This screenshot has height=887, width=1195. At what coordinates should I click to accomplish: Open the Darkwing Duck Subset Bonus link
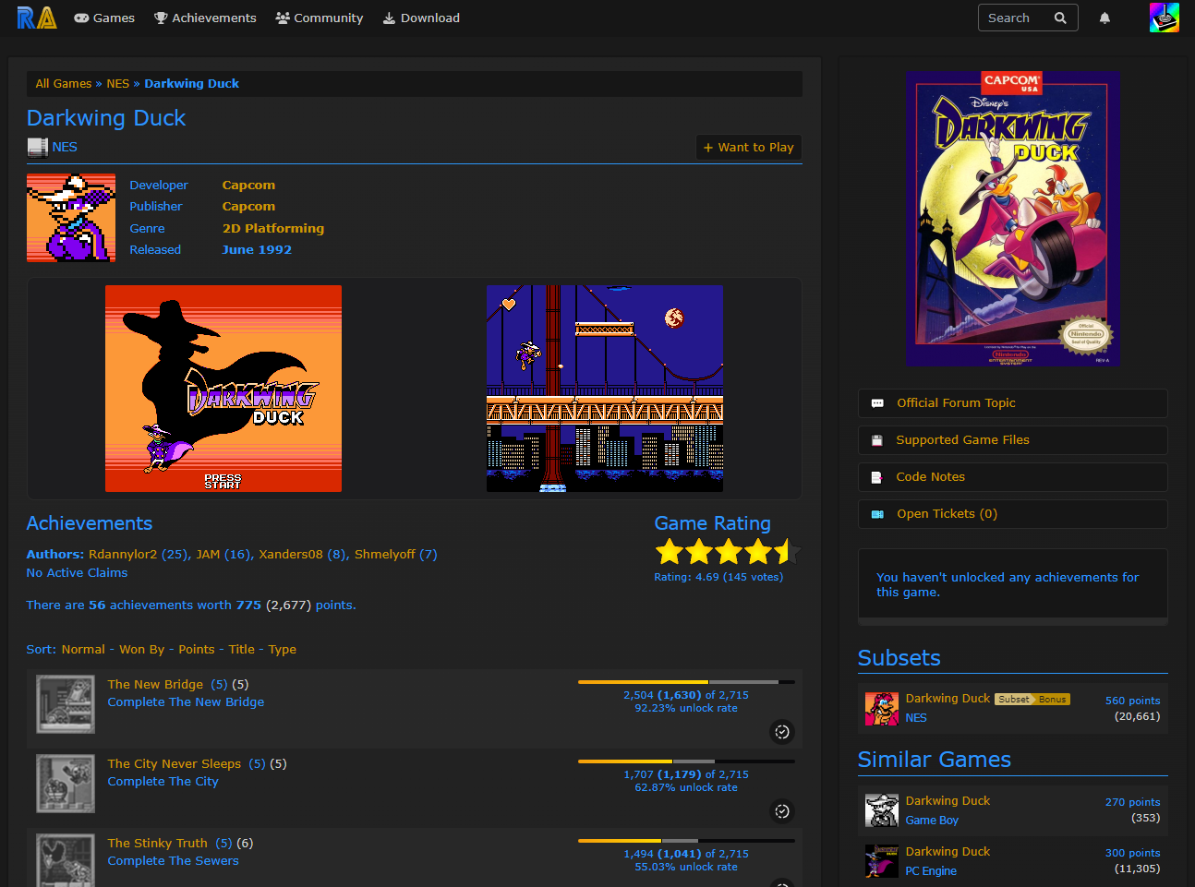pyautogui.click(x=987, y=699)
